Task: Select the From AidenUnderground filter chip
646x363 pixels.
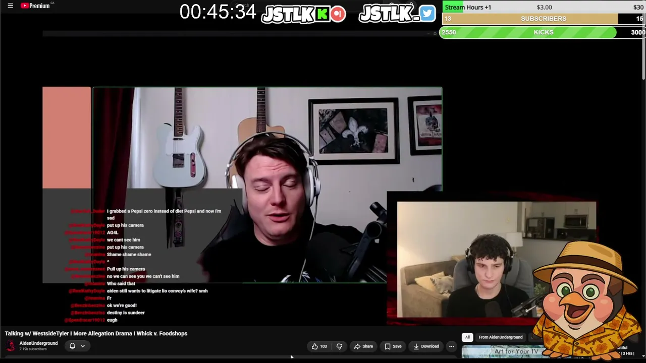Action: pos(500,337)
